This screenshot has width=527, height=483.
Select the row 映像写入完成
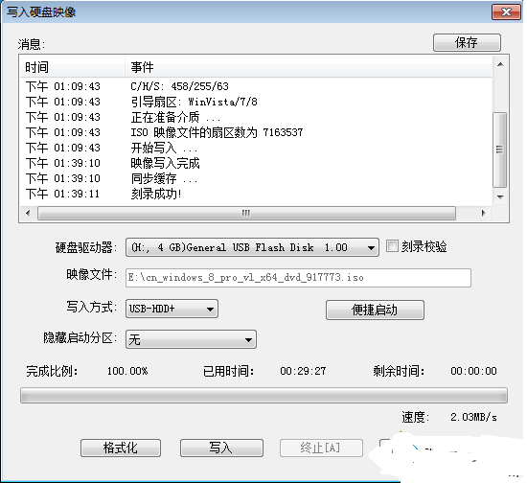click(256, 163)
